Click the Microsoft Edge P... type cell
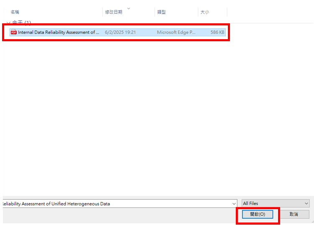This screenshot has width=314, height=225. (176, 32)
